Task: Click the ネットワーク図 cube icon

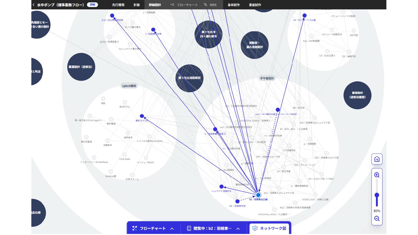Action: tap(255, 228)
